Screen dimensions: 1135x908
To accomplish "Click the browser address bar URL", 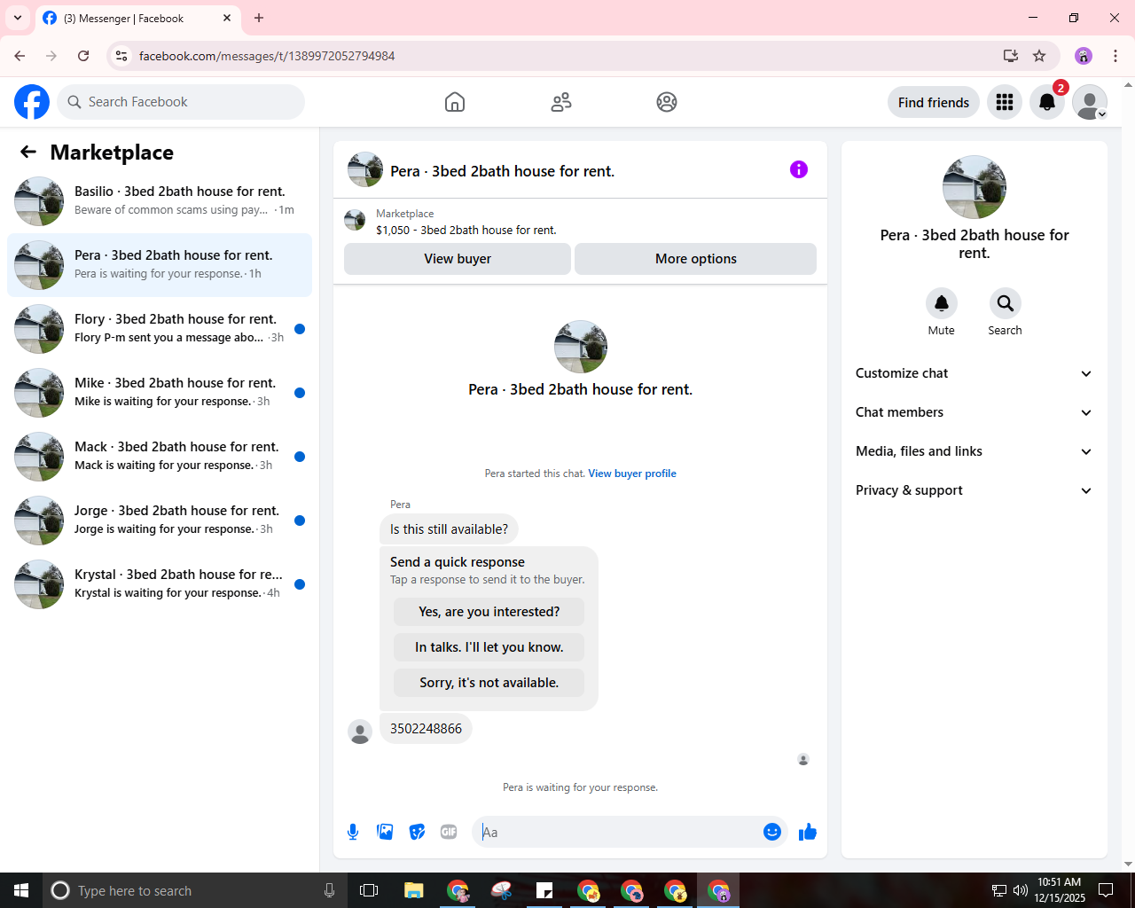I will 267,56.
